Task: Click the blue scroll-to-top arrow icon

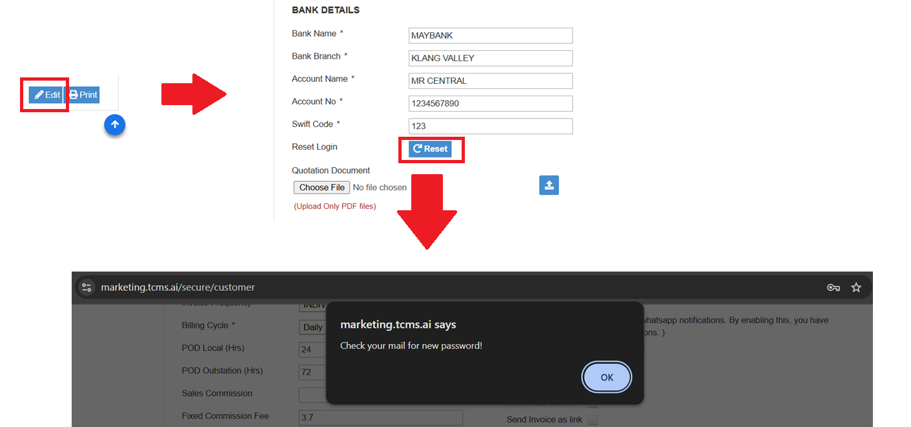Action: coord(115,125)
